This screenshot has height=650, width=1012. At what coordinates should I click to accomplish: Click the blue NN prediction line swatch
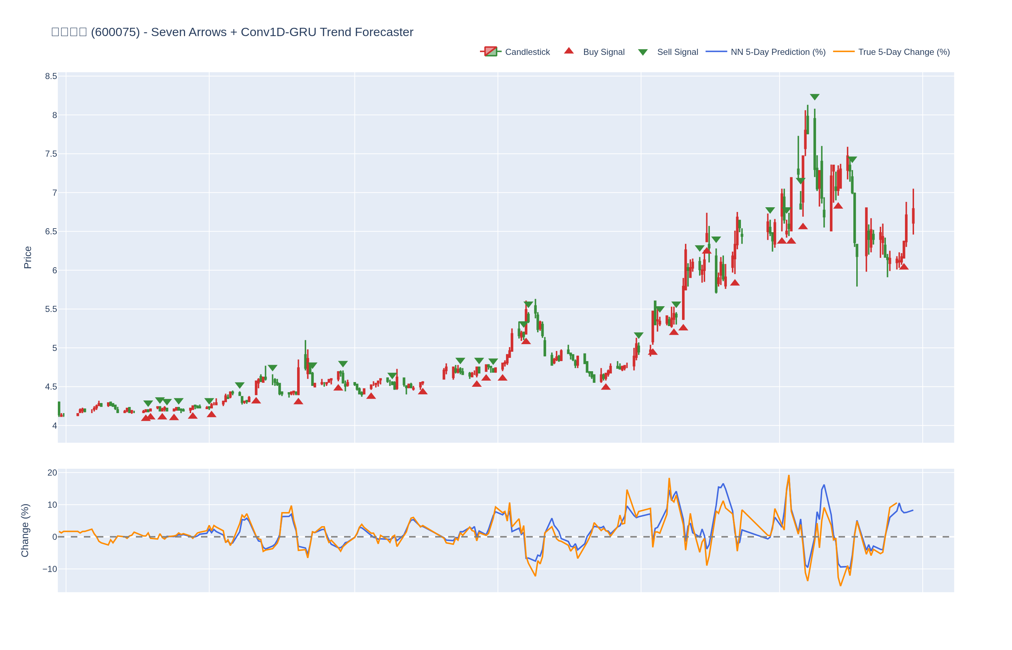pos(716,52)
